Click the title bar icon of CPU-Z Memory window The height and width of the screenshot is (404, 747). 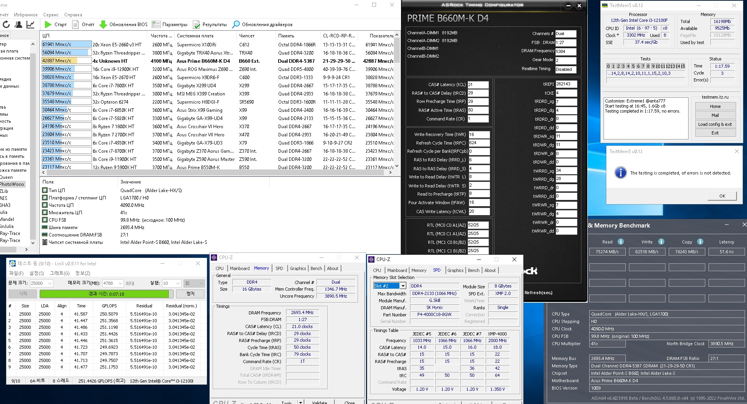click(214, 258)
